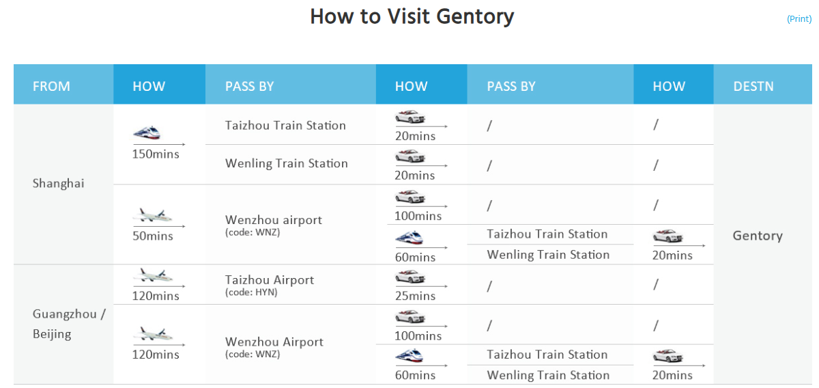
Task: Click the top car icon beside Taizhou Train Station
Action: coord(410,117)
